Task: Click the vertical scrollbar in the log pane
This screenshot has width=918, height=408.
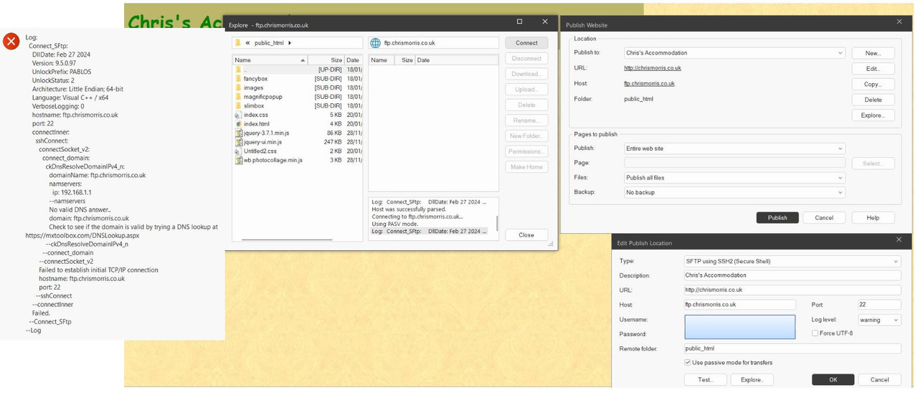Action: (x=496, y=224)
